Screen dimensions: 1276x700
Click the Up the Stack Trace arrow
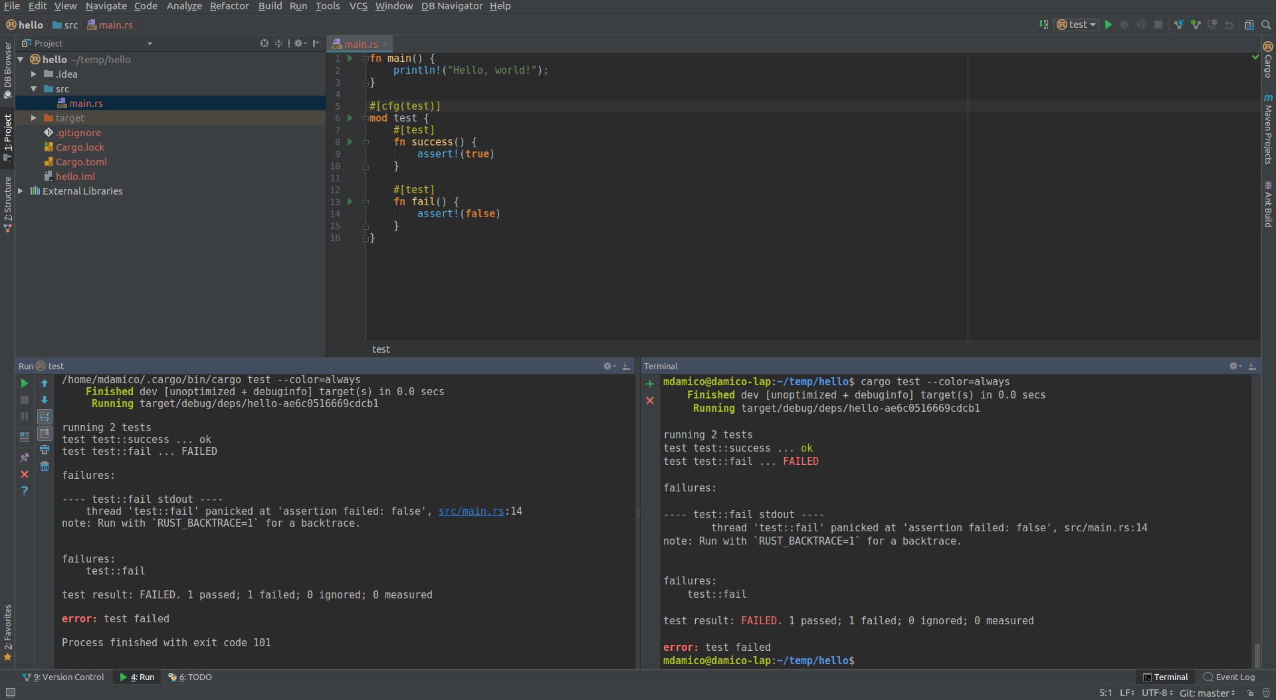pyautogui.click(x=45, y=383)
